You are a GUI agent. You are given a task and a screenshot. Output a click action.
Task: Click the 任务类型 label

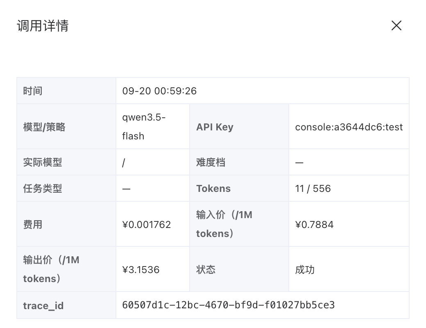43,189
